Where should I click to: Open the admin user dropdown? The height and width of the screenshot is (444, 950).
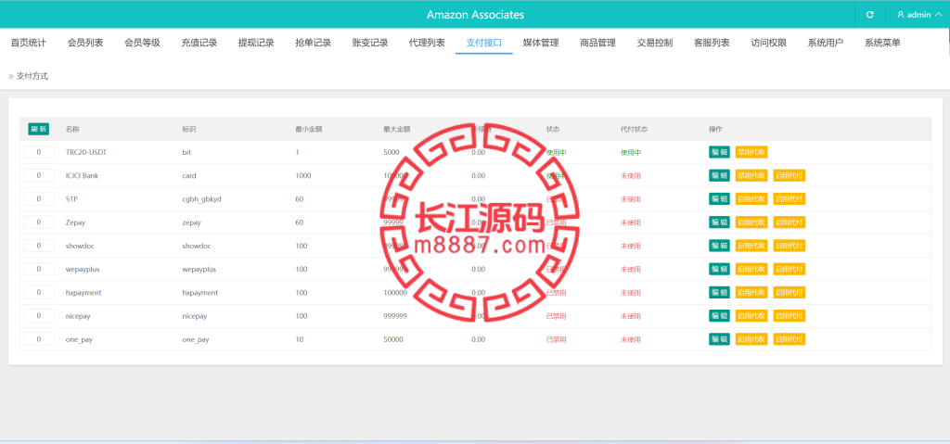(918, 15)
